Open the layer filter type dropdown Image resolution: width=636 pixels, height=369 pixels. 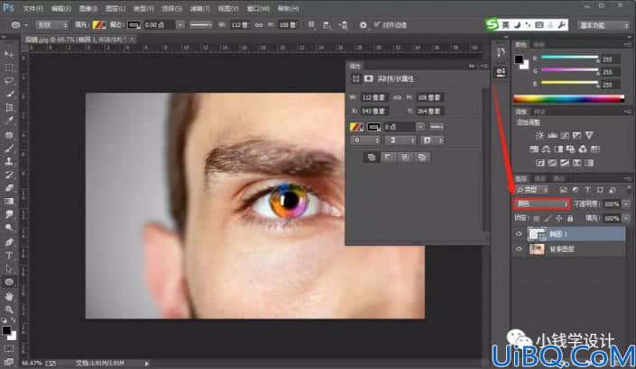[532, 190]
